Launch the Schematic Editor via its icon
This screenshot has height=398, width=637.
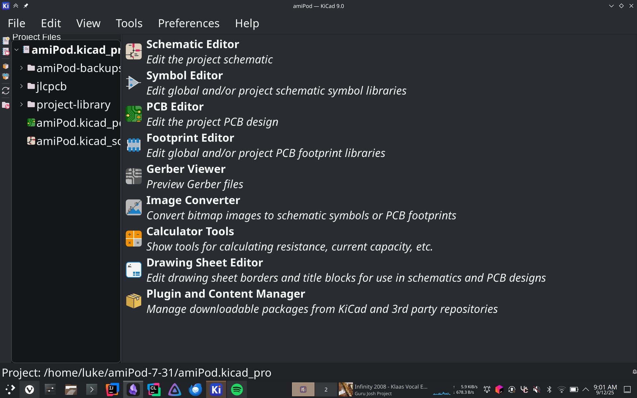(x=134, y=52)
